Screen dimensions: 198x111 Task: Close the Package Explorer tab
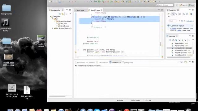point(62,10)
